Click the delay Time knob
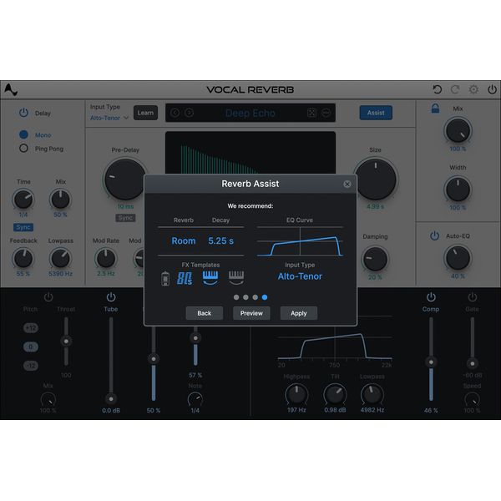This screenshot has height=501, width=501. tap(23, 200)
